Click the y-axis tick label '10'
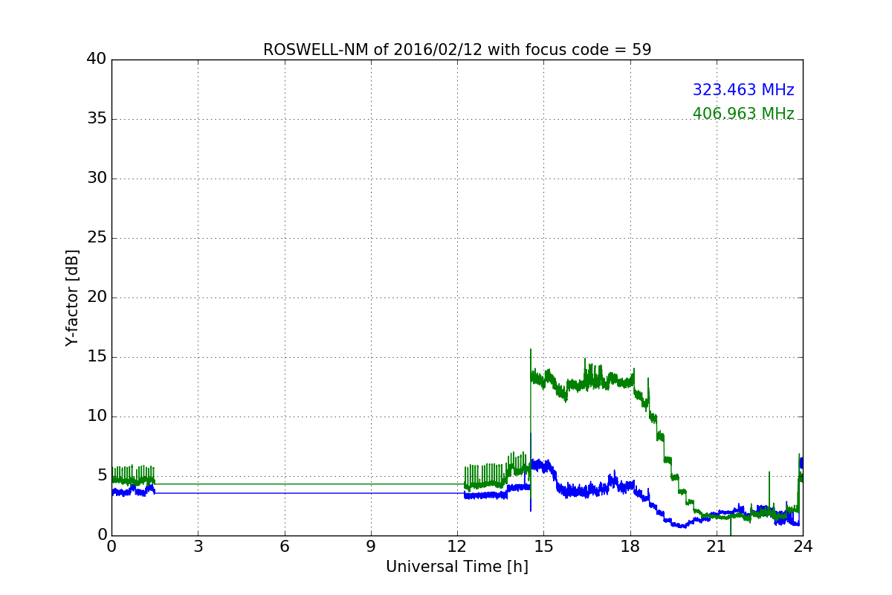 coord(97,416)
